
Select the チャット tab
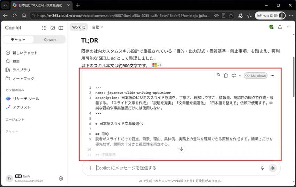[x=18, y=40]
